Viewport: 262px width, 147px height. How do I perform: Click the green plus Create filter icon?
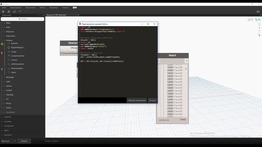pyautogui.click(x=2, y=44)
